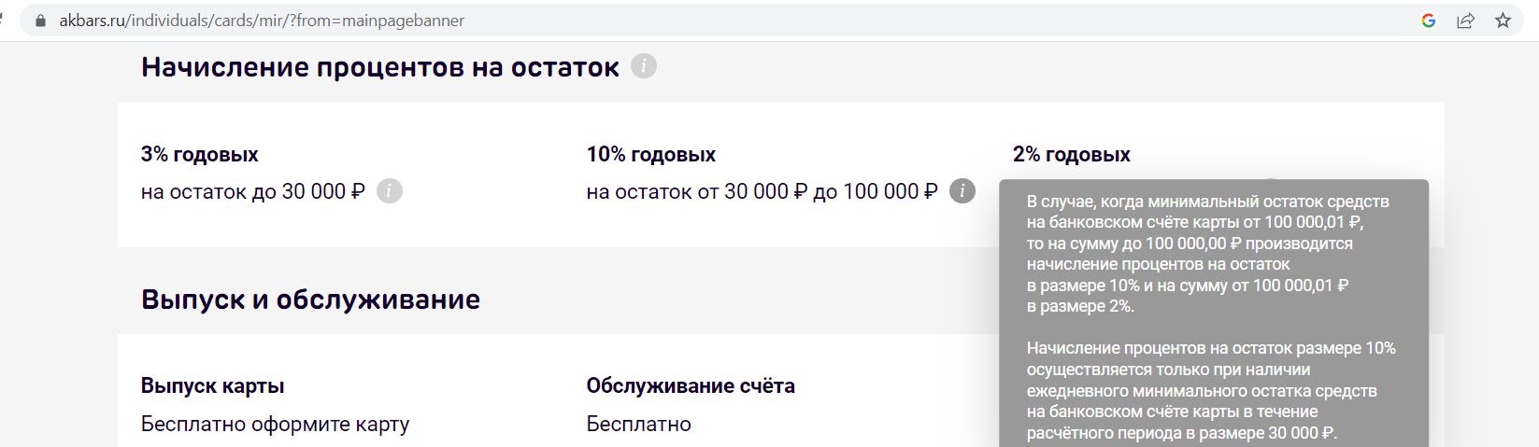Click the 'Начисление процентов на остаток' heading

(380, 67)
